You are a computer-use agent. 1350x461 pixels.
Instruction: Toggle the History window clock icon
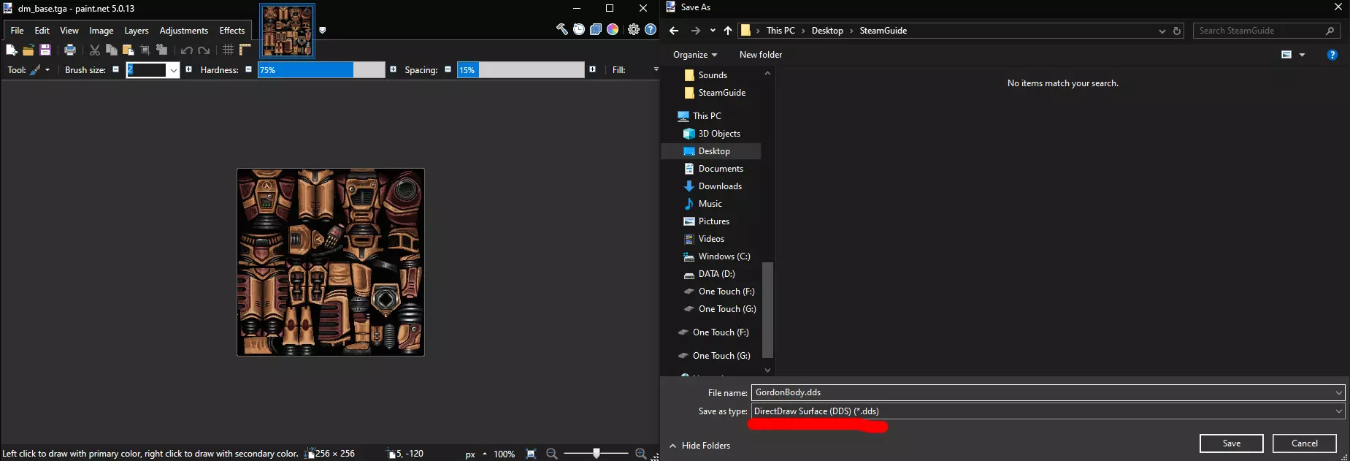tap(579, 29)
